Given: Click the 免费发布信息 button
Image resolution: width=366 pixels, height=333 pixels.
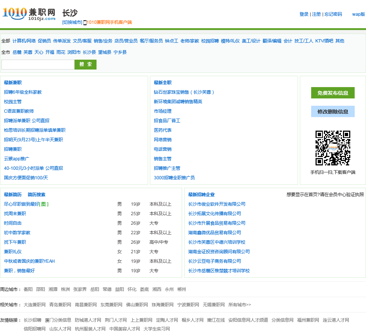Looking at the screenshot, I should point(333,93).
